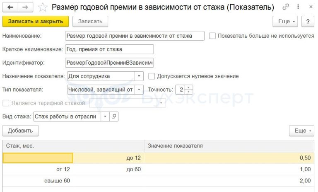Toggle 'Является тарифной ставкой' checkbox
This screenshot has width=318, height=192.
click(x=6, y=103)
